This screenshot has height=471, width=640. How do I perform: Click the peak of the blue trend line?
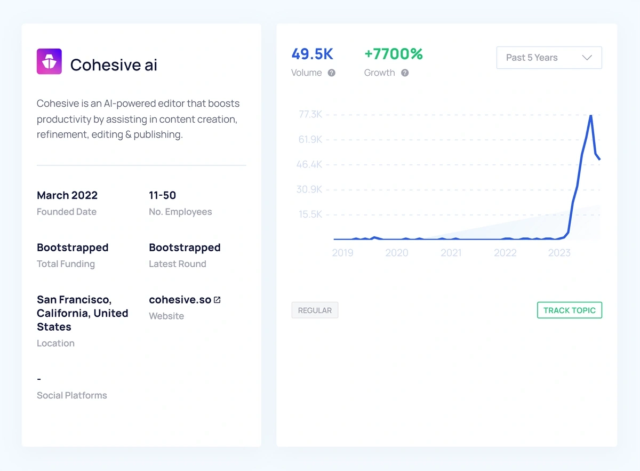[590, 115]
